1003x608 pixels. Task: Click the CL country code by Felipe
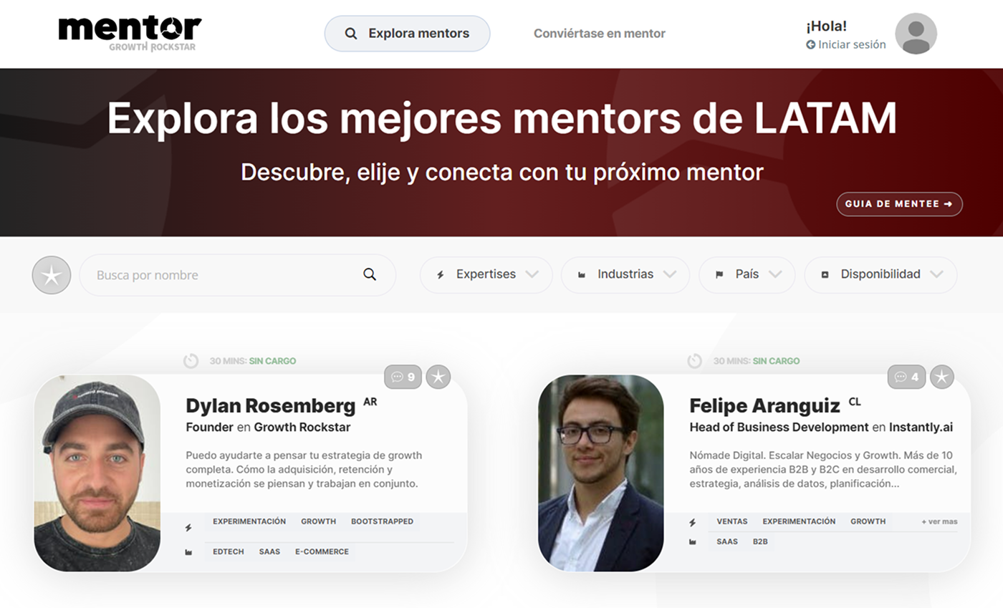[x=855, y=402]
